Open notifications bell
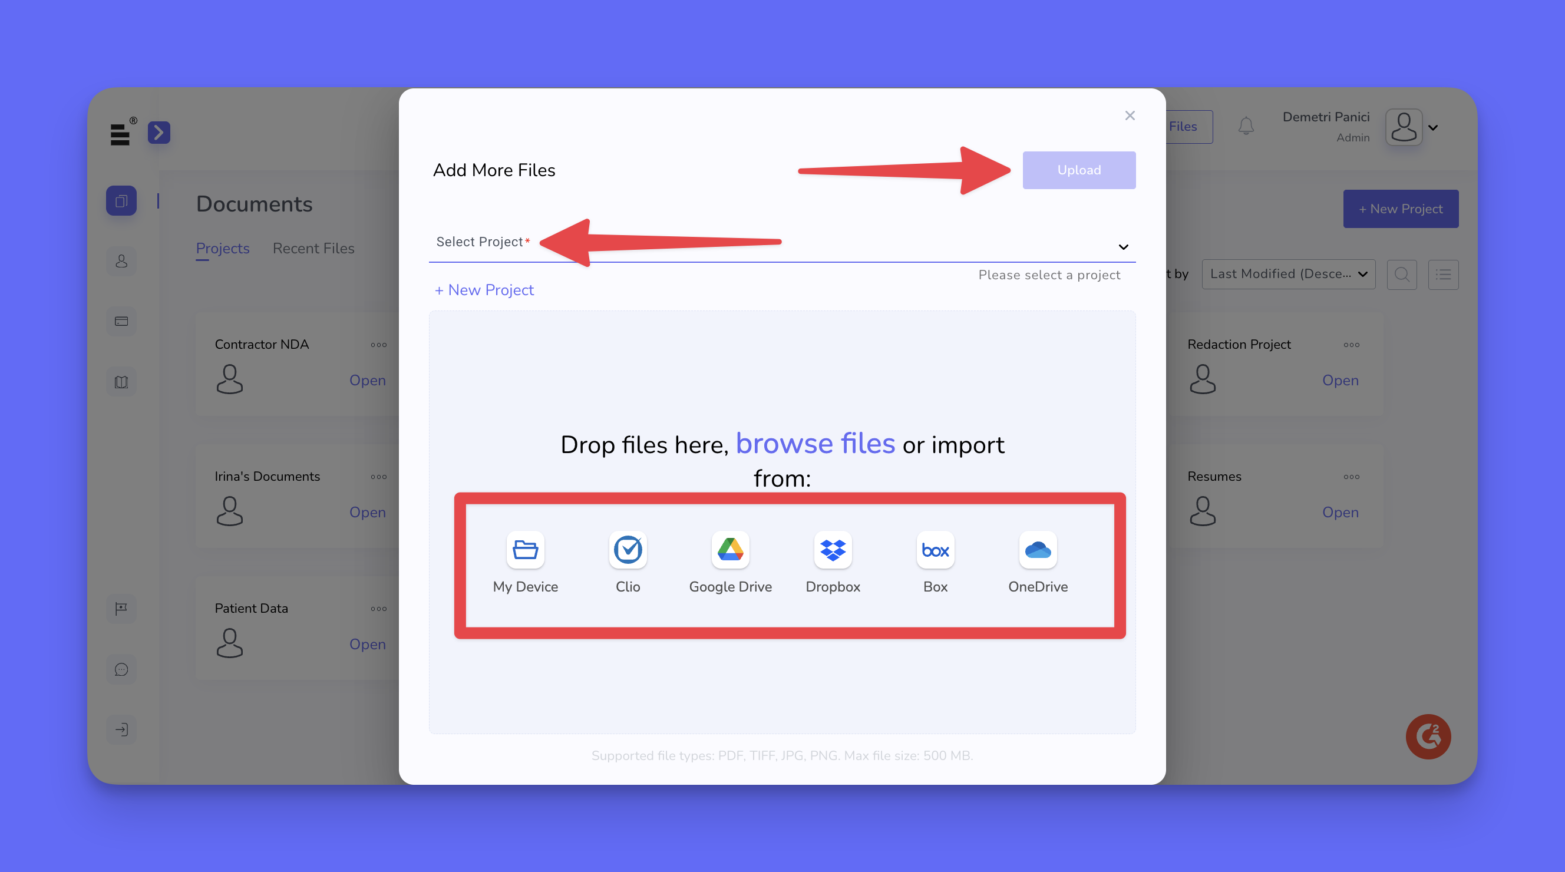The height and width of the screenshot is (872, 1565). pos(1246,125)
